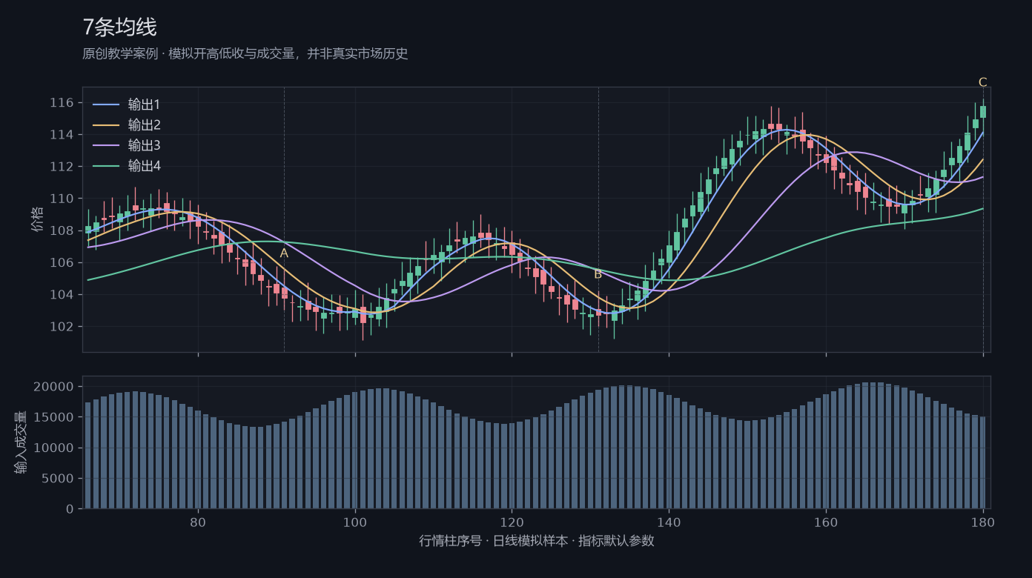1032x578 pixels.
Task: Click the blue 输出1 legend line swatch
Action: click(106, 105)
